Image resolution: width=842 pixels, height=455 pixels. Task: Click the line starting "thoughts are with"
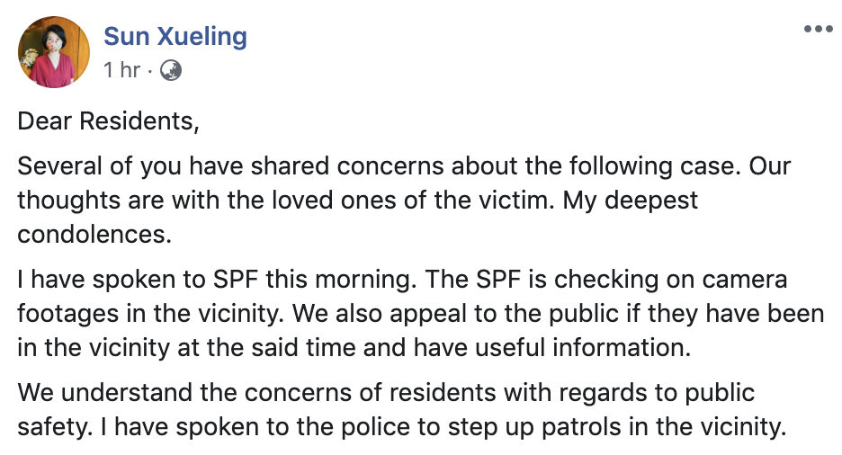(358, 200)
